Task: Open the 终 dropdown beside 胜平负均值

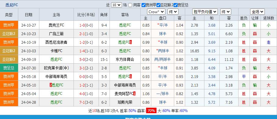Action: click(x=226, y=12)
